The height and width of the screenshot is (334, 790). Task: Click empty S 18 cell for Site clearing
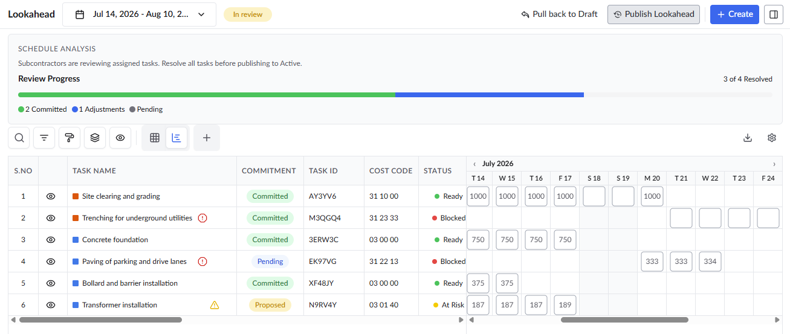pos(594,196)
